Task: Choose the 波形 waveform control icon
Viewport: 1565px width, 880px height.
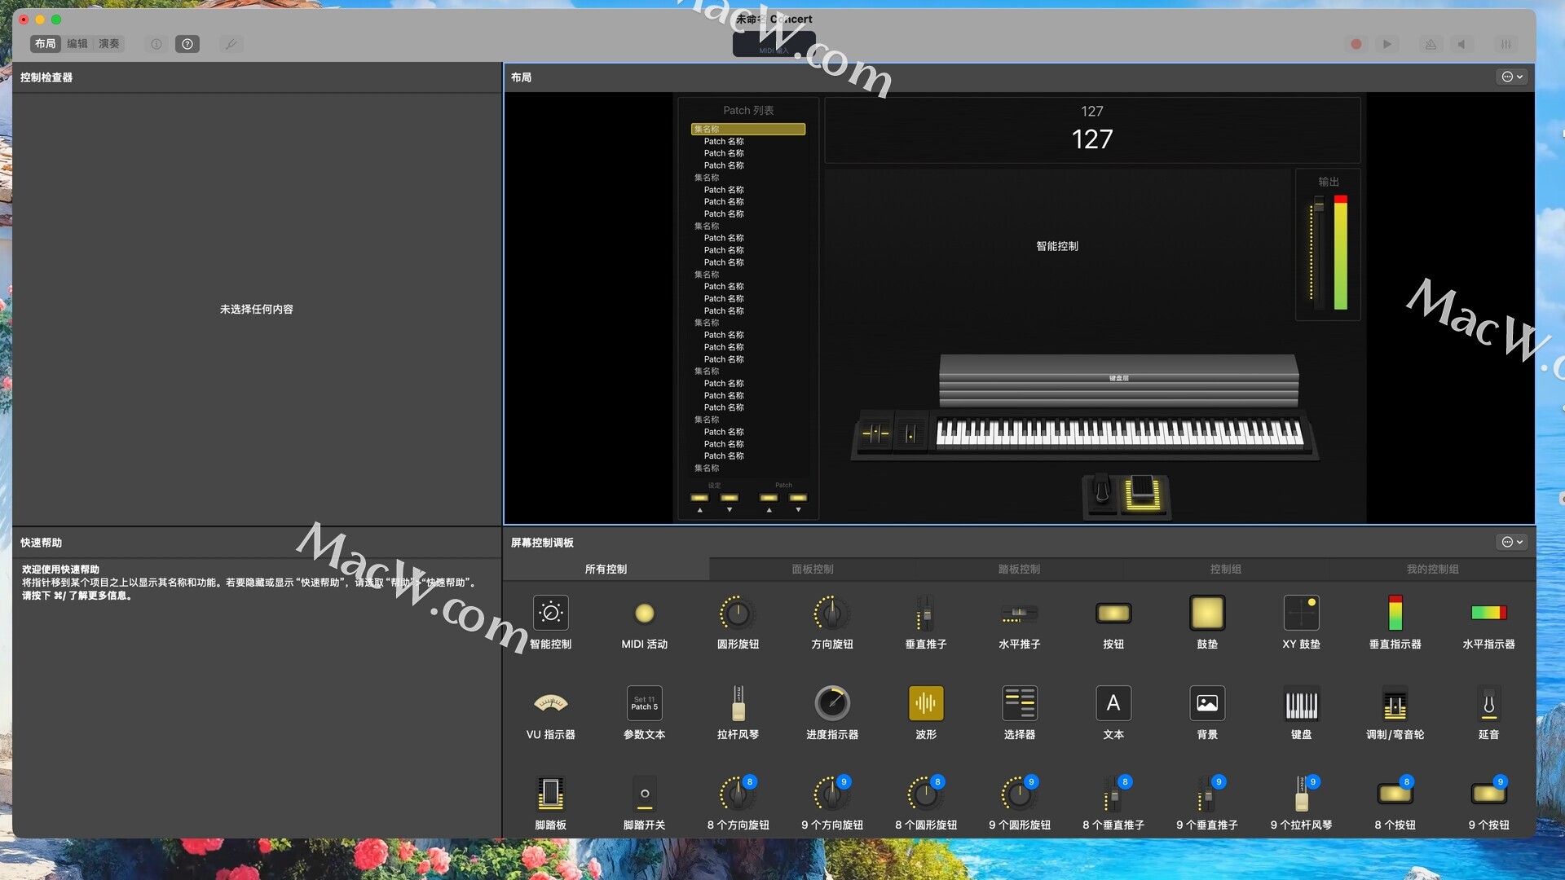Action: (926, 703)
